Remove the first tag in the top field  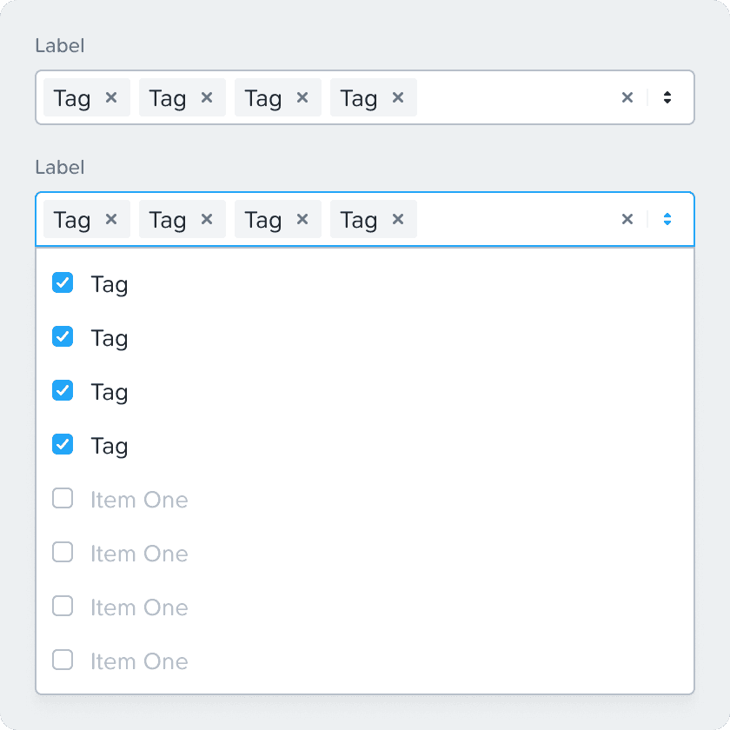pyautogui.click(x=111, y=97)
